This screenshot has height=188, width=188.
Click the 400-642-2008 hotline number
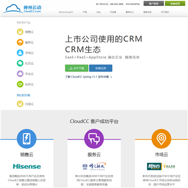[116, 4]
